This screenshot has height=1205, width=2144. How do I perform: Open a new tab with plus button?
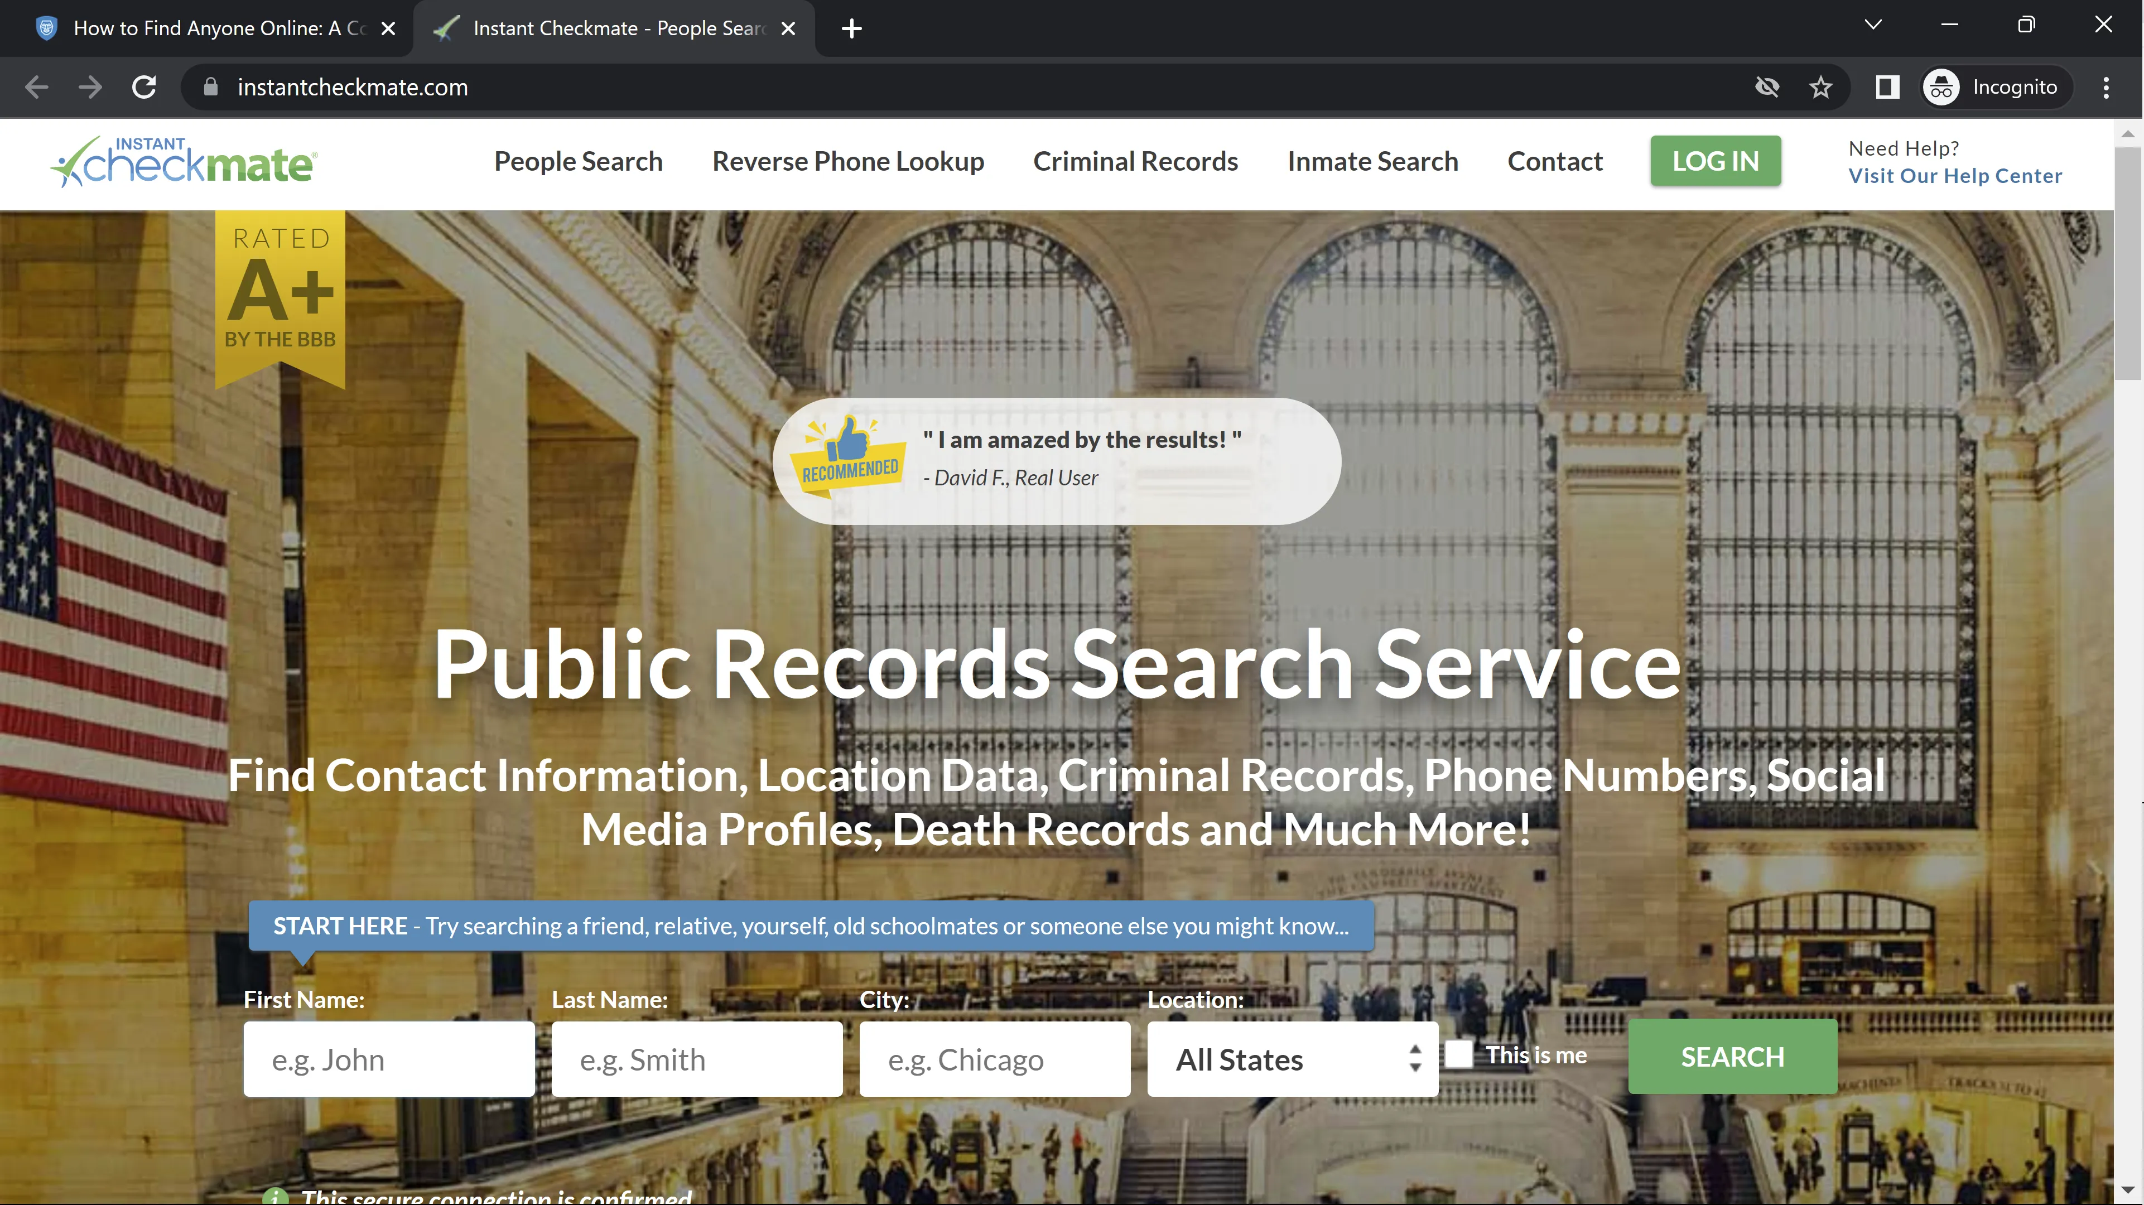tap(851, 28)
